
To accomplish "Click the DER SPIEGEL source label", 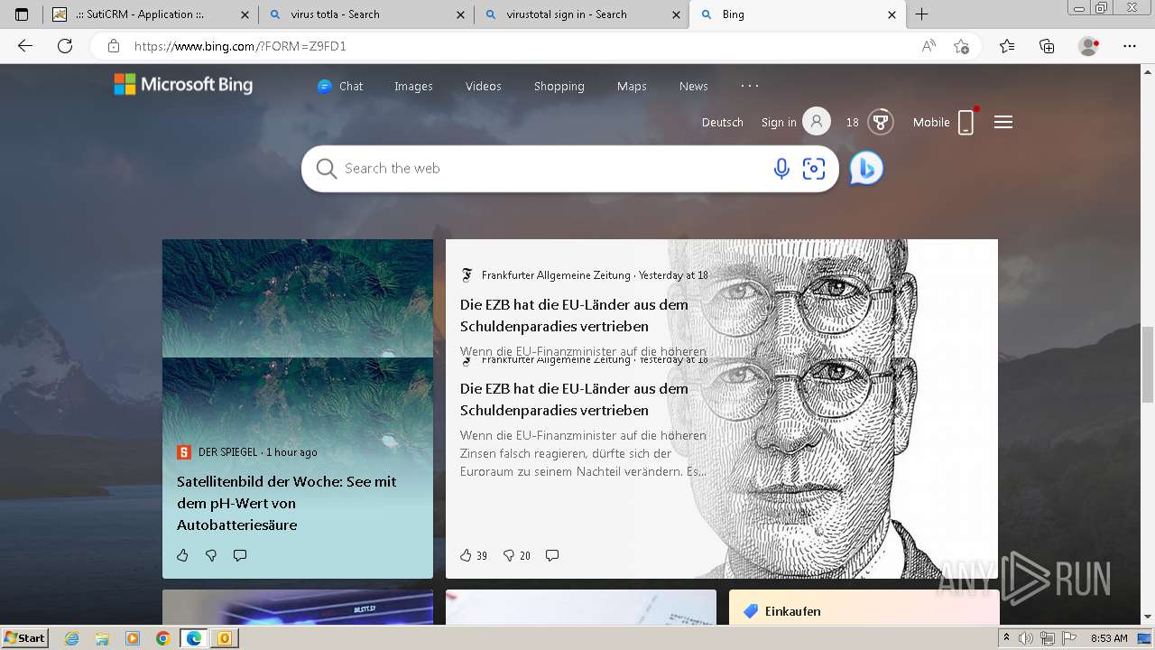I will [x=228, y=452].
